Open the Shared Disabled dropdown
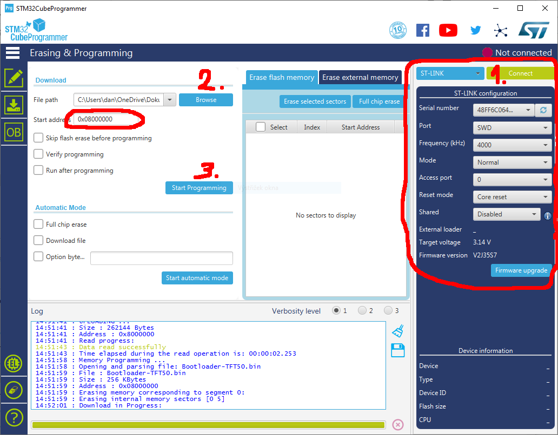This screenshot has height=435, width=558. click(x=507, y=214)
